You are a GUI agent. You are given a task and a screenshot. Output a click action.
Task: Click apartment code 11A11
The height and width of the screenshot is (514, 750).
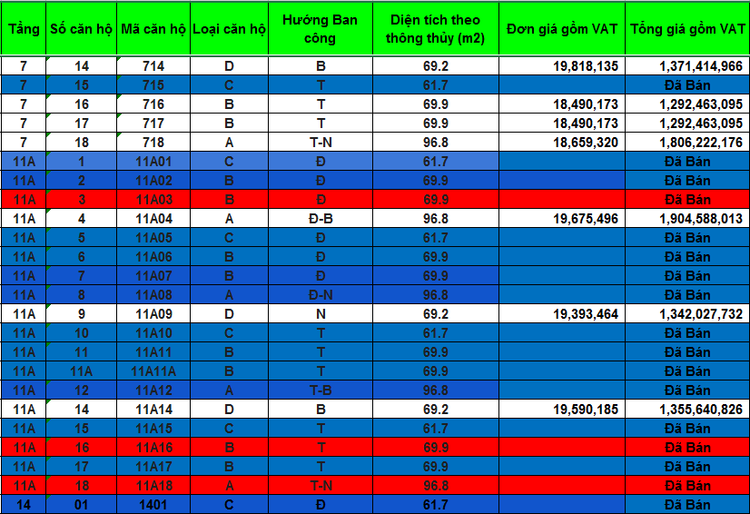(x=153, y=351)
